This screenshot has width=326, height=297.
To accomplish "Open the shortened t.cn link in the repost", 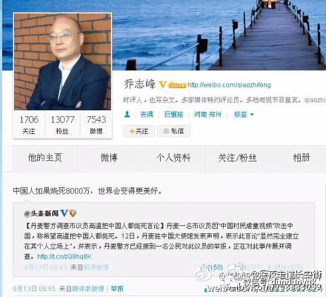I will tap(64, 257).
